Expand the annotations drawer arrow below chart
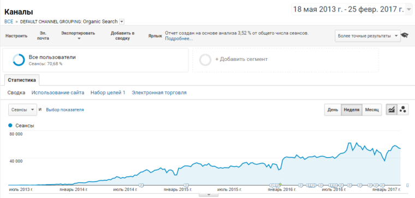The height and width of the screenshot is (198, 415). pos(209,195)
